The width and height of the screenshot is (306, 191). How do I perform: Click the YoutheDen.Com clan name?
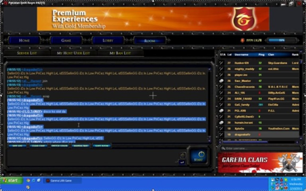pyautogui.click(x=279, y=129)
